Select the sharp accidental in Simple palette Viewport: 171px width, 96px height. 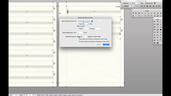tap(139, 16)
